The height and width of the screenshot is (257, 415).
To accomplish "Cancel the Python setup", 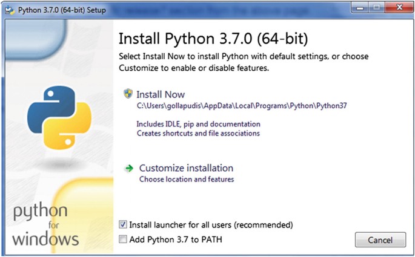I will (x=380, y=240).
